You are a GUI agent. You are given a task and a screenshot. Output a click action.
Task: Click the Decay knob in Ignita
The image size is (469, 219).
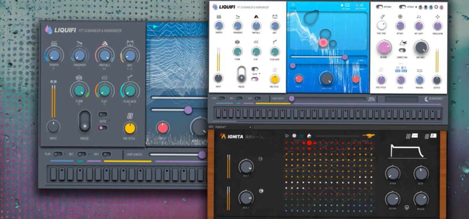coord(421,173)
